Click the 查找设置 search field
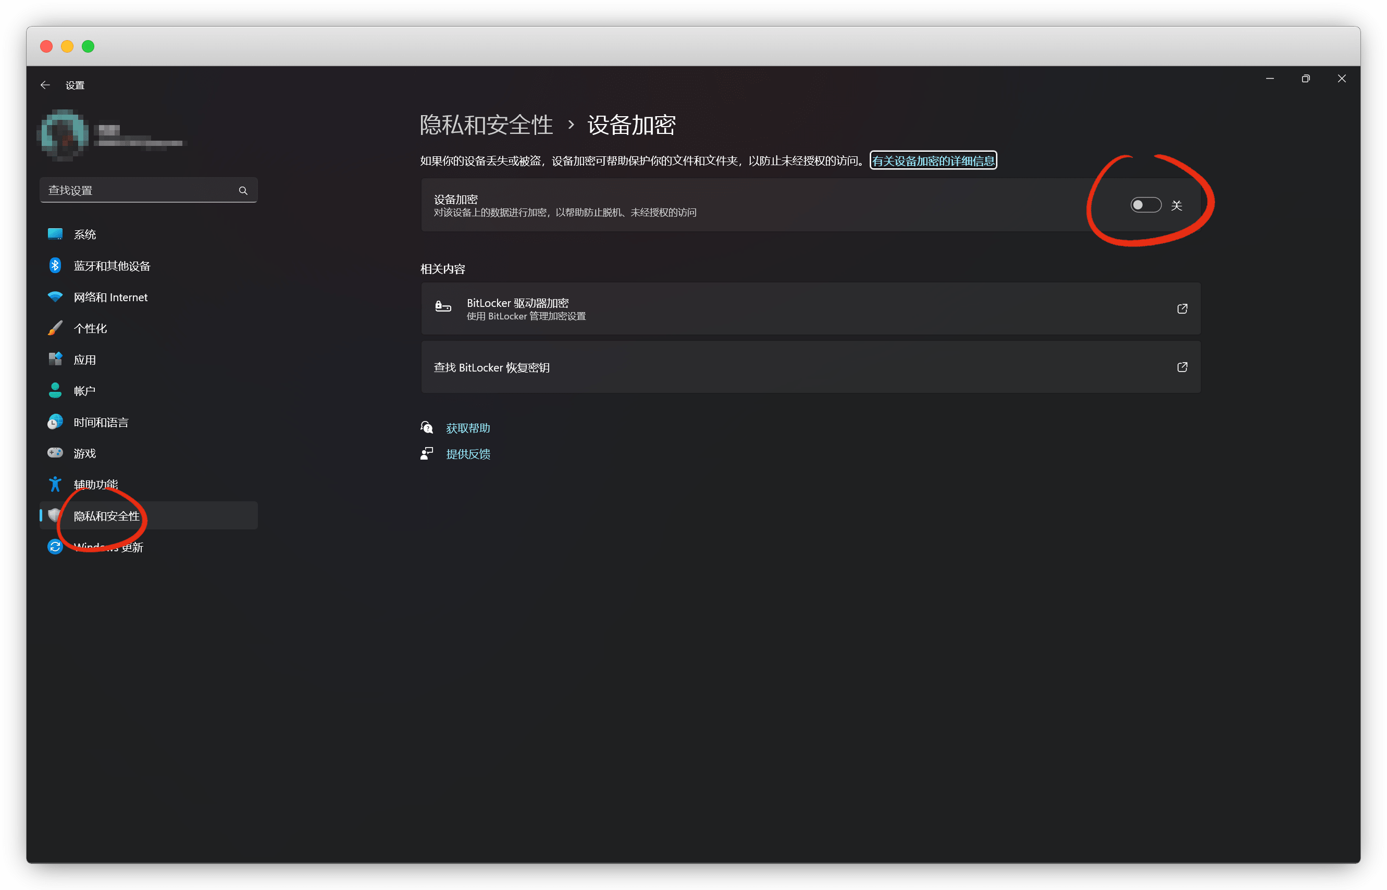This screenshot has width=1387, height=890. 139,191
